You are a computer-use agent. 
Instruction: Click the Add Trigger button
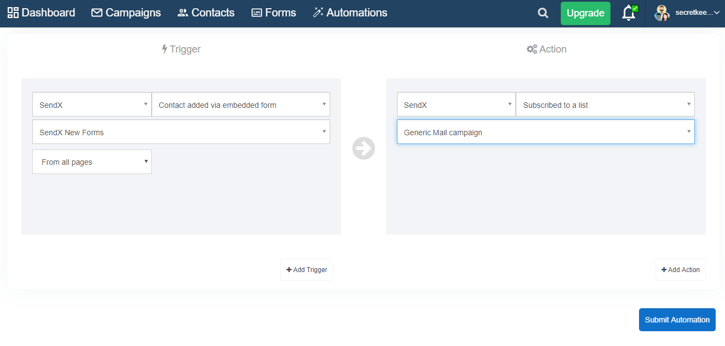[307, 270]
